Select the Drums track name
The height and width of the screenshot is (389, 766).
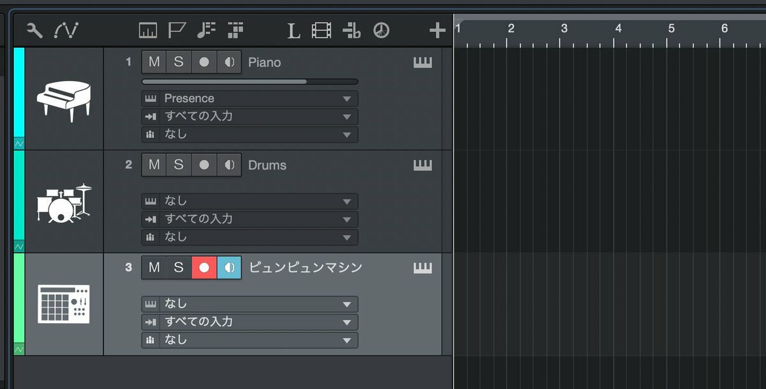[267, 165]
